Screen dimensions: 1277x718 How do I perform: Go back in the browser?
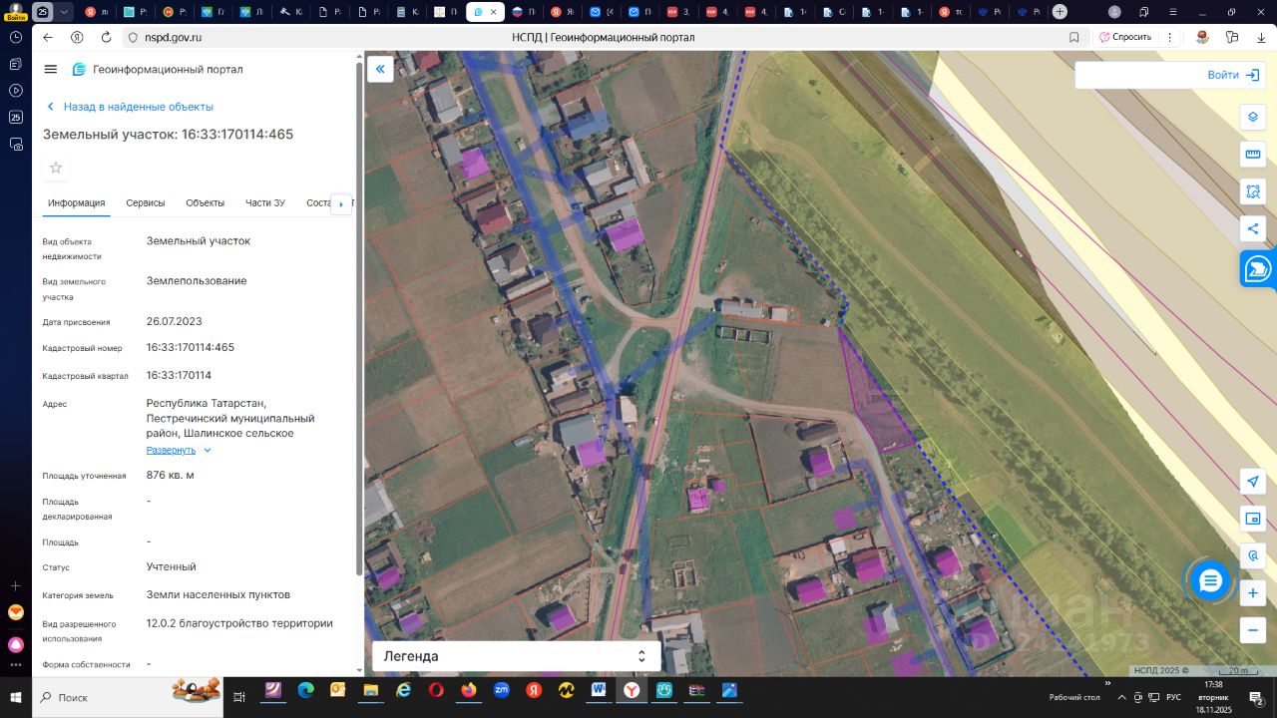(x=48, y=37)
